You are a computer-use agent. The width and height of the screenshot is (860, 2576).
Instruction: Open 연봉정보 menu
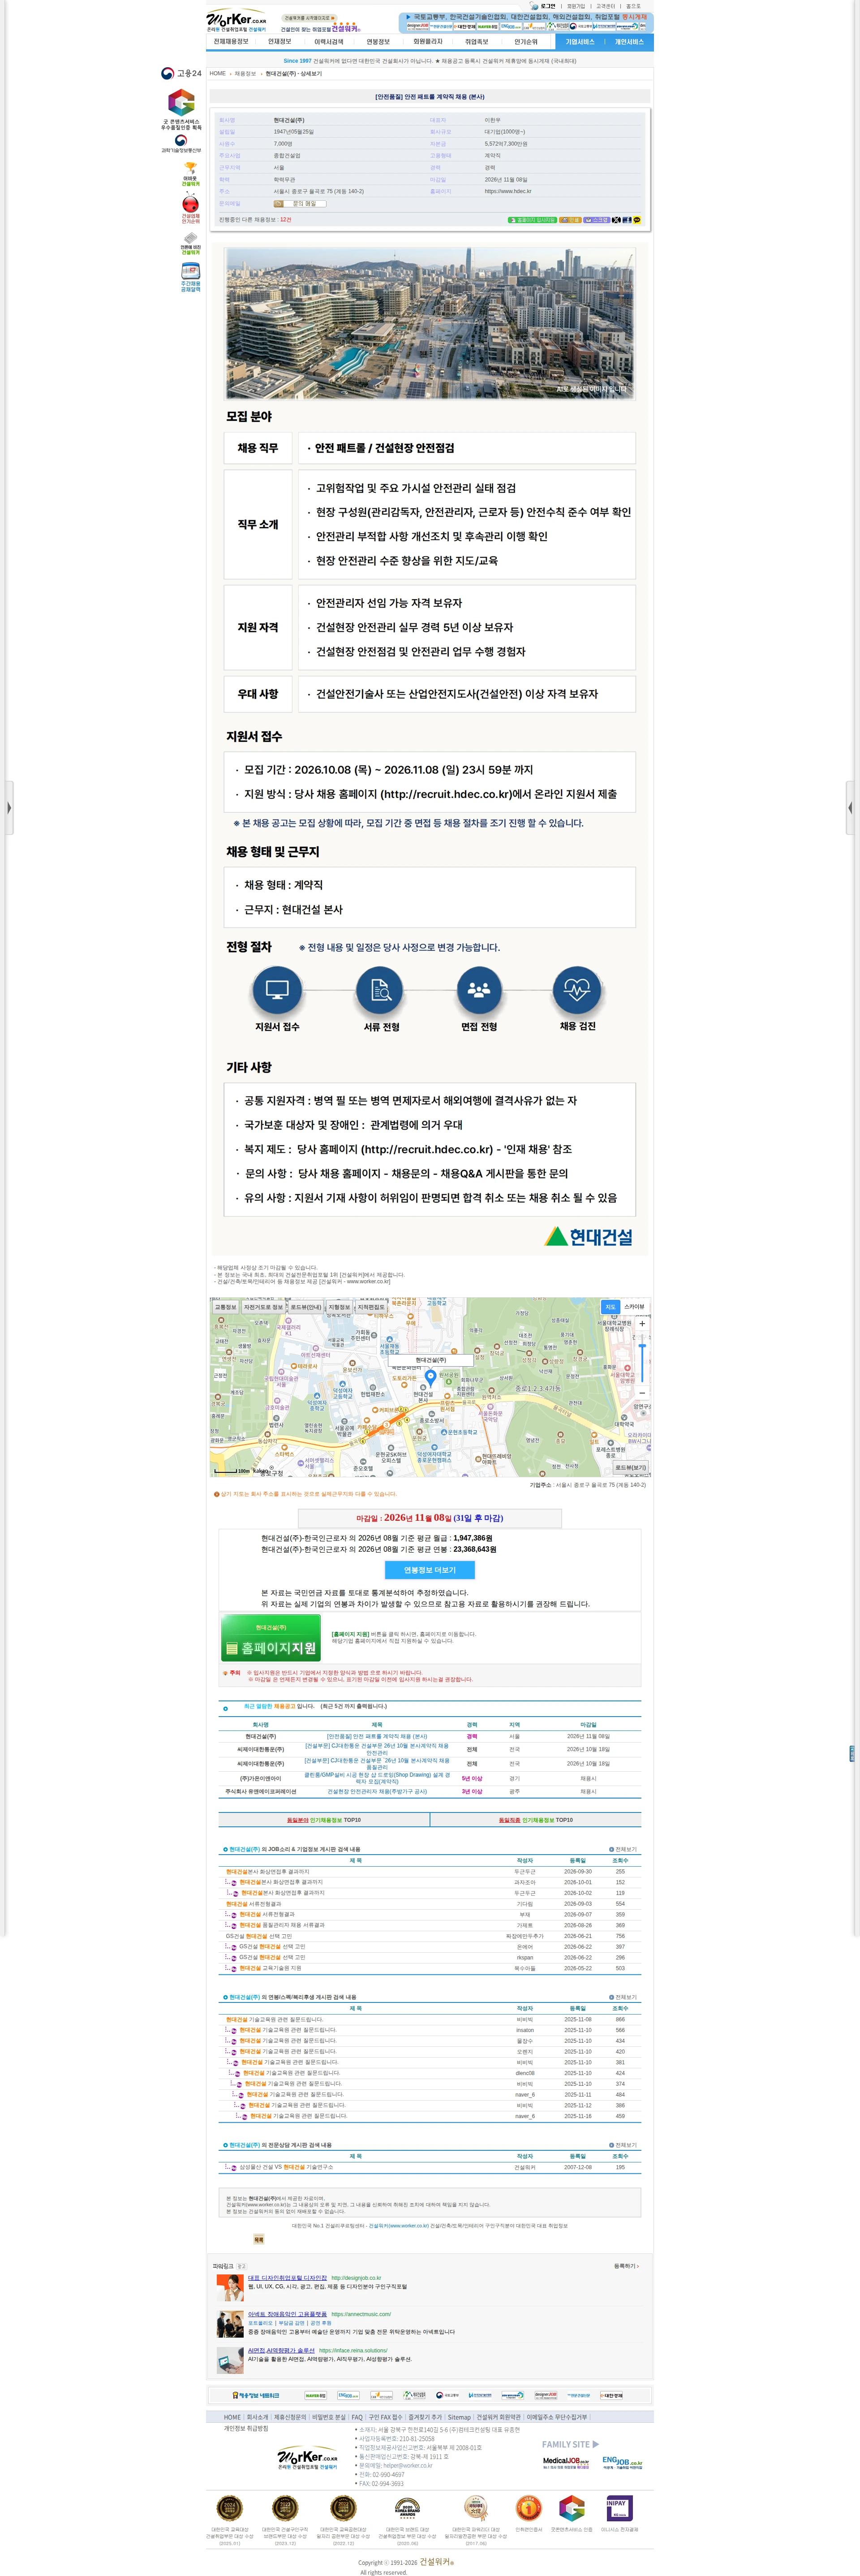(378, 42)
